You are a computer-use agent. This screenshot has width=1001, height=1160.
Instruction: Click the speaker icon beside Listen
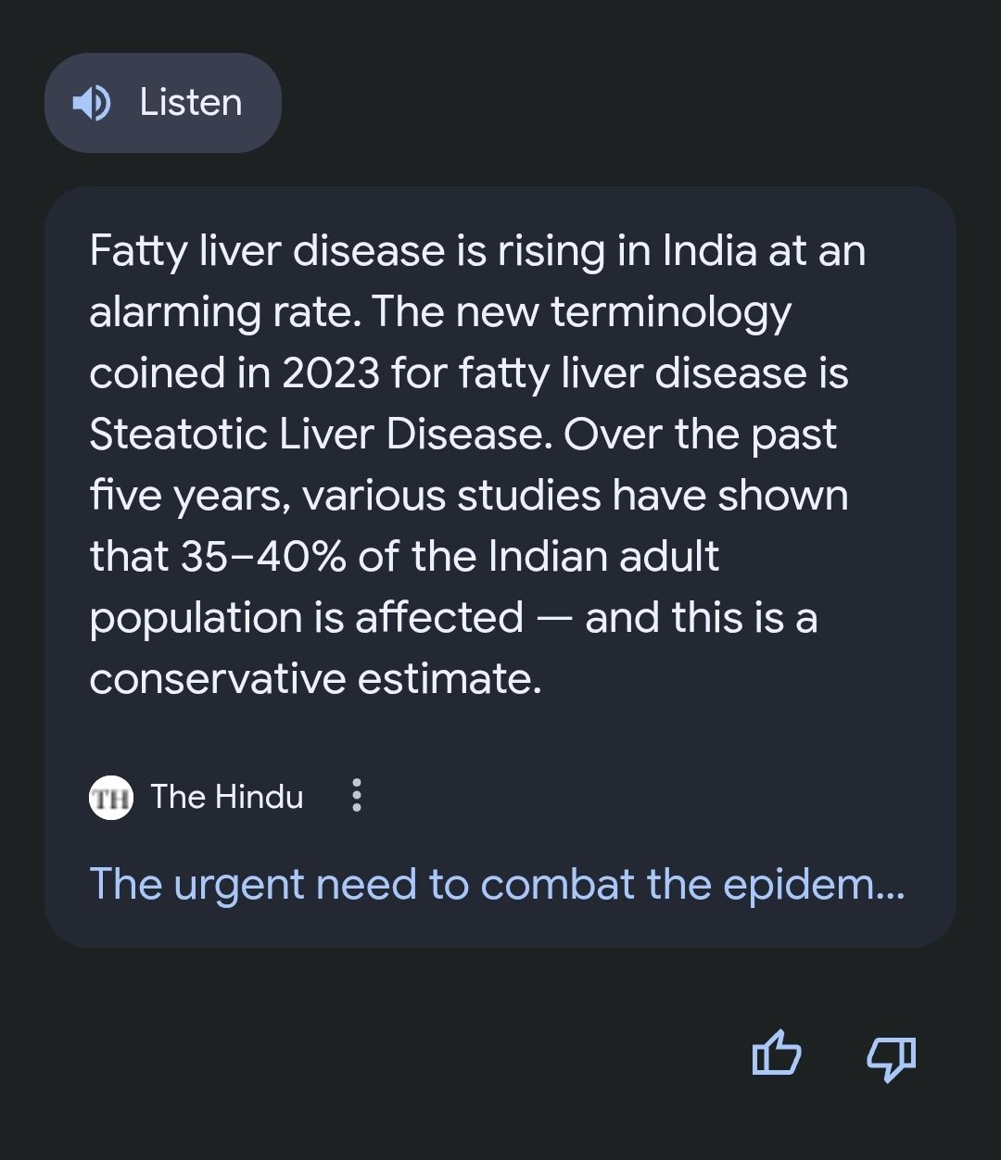pos(92,103)
